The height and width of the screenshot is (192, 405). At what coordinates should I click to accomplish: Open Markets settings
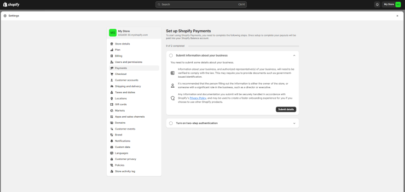tap(134, 111)
